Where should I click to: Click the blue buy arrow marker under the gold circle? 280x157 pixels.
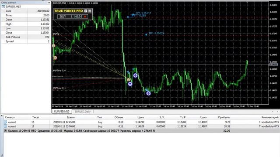(x=130, y=84)
